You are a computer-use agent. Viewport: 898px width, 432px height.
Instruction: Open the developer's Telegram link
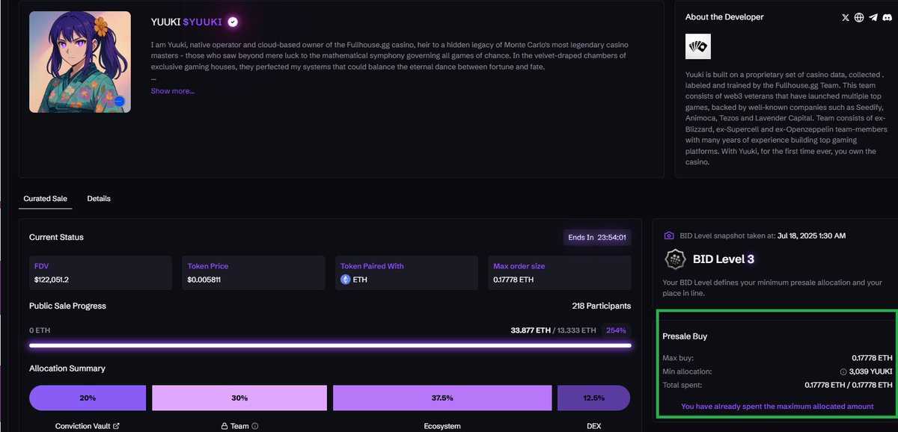coord(873,17)
